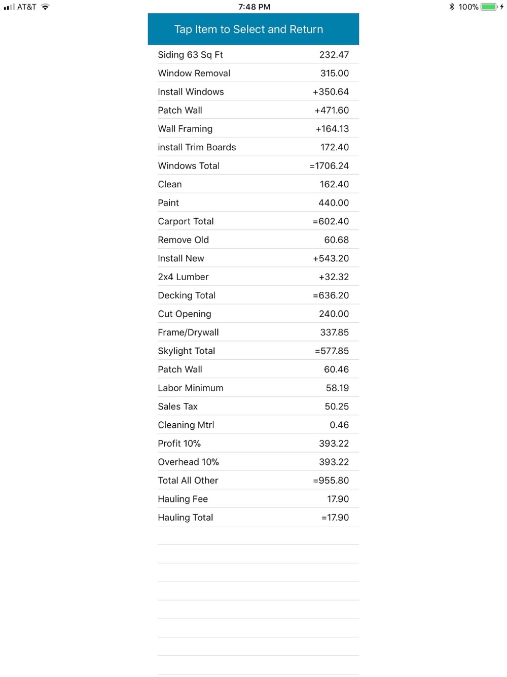
Task: Tap the install Trim Boards row
Action: pos(253,147)
